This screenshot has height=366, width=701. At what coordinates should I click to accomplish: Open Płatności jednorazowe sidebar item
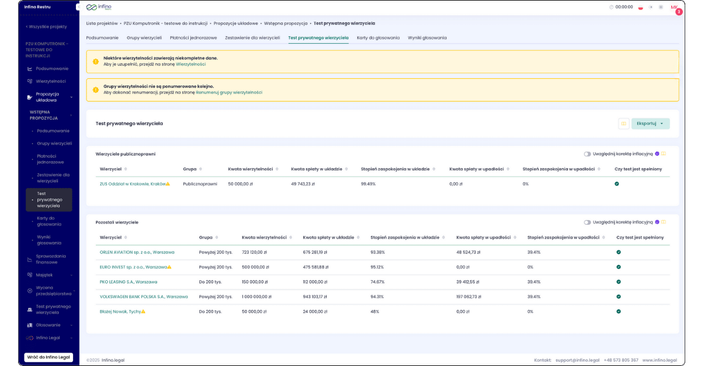(x=50, y=159)
